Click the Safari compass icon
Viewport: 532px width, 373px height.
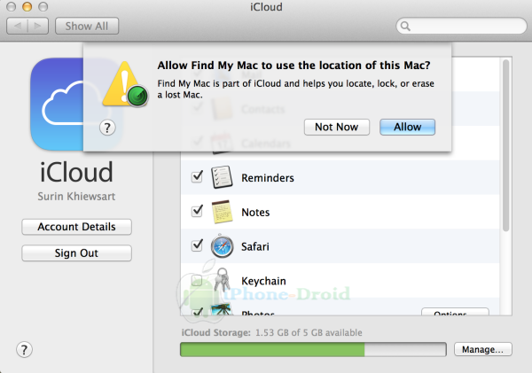pyautogui.click(x=222, y=246)
